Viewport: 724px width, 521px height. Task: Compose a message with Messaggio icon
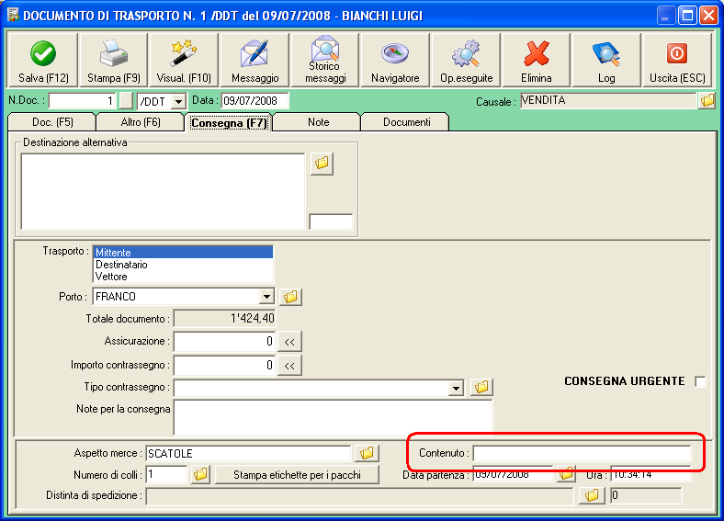pos(255,60)
